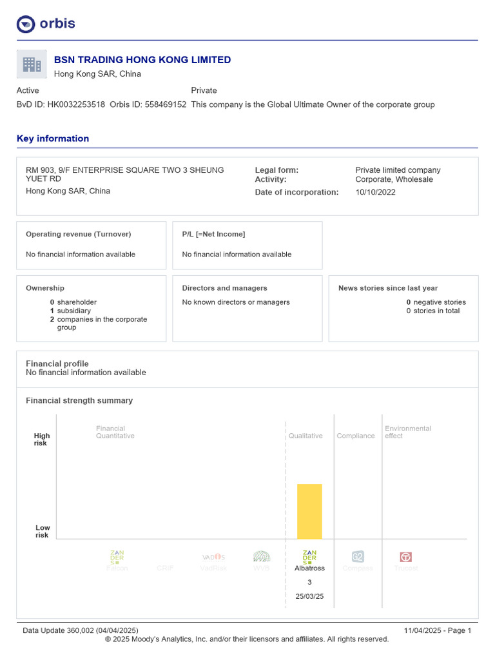Image resolution: width=495 pixels, height=660 pixels.
Task: Open BSN TRADING HONG KONG LIMITED title
Action: click(x=142, y=60)
